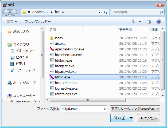This screenshot has height=128, width=167.
Task: Click the Back navigation arrow
Action: coord(6,12)
